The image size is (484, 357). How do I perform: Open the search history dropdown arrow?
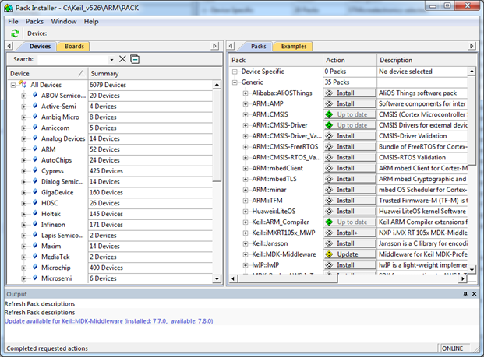[x=111, y=59]
